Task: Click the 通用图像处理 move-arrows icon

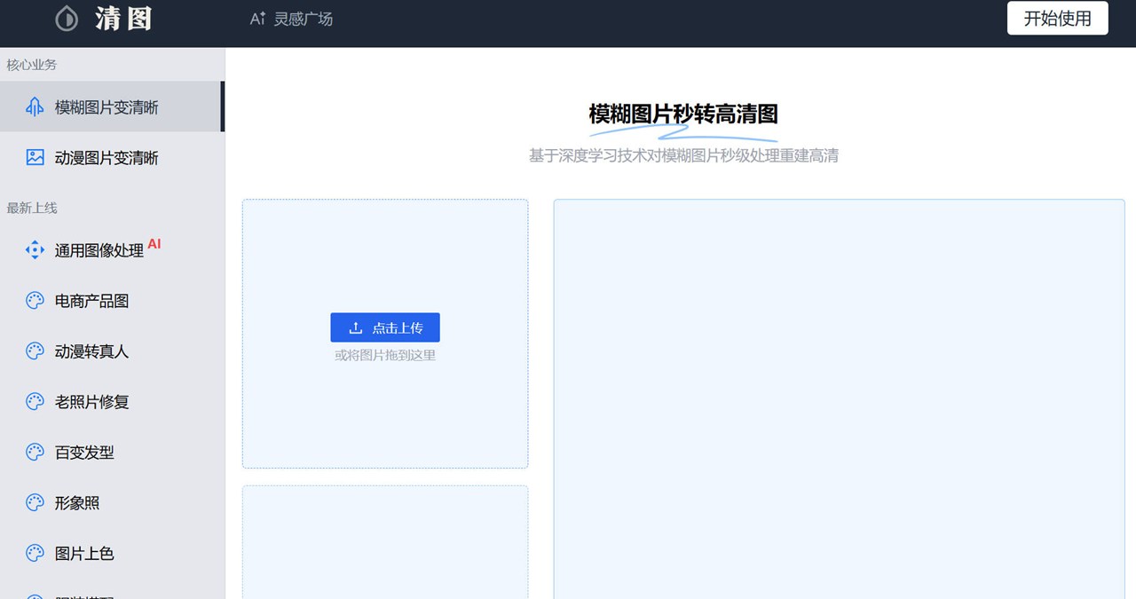Action: click(x=35, y=250)
